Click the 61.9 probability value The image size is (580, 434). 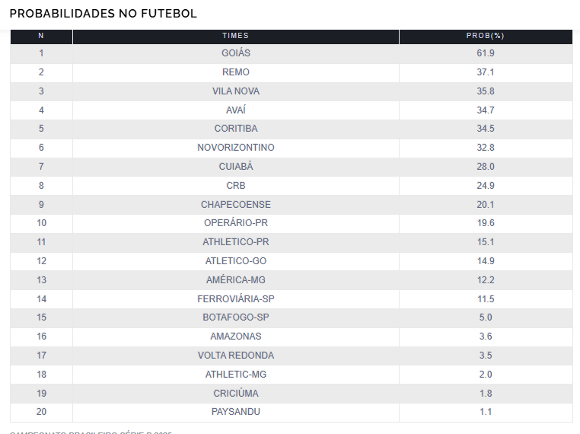(x=485, y=53)
